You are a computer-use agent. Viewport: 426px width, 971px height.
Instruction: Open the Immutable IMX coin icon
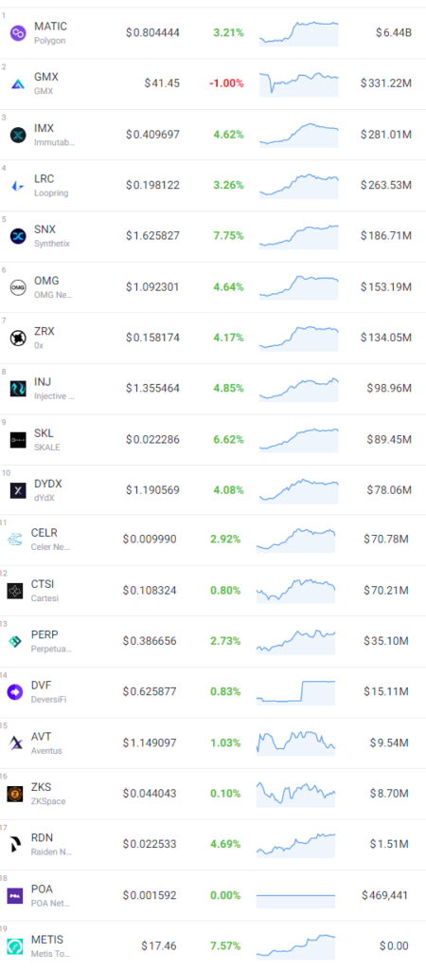[x=18, y=135]
